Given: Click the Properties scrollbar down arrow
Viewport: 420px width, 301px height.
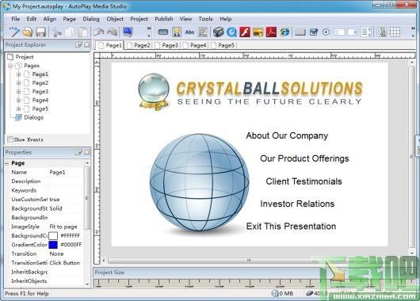Looking at the screenshot, I should pos(87,284).
